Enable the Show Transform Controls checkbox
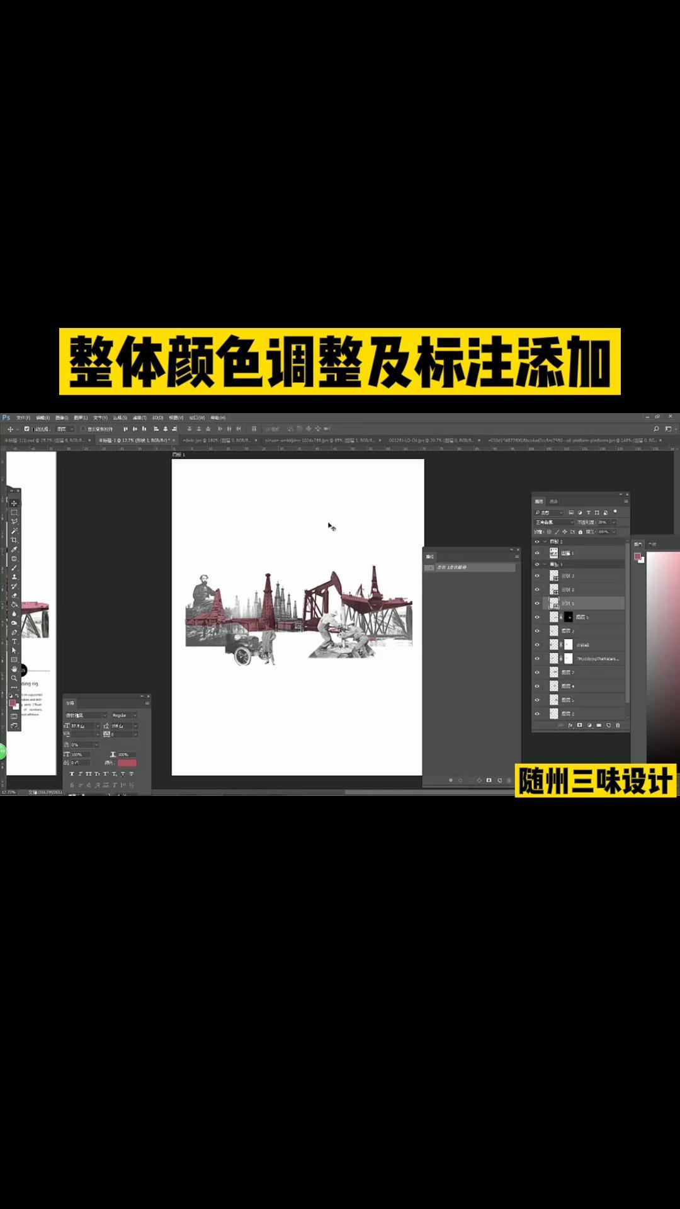 pyautogui.click(x=82, y=429)
